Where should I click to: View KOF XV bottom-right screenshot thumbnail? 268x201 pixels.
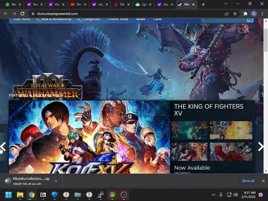click(231, 152)
